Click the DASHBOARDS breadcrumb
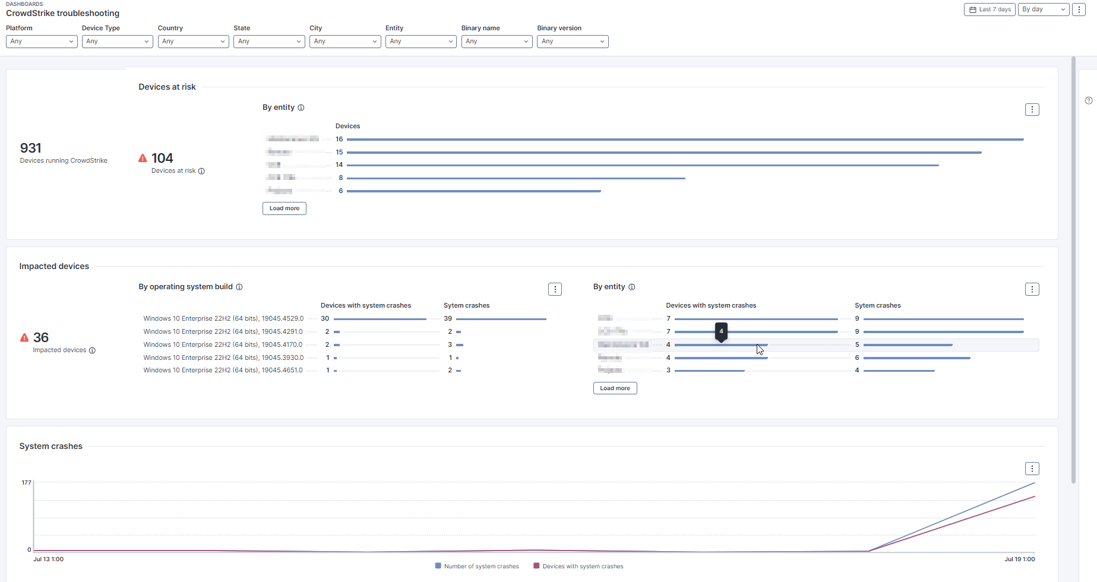The width and height of the screenshot is (1097, 582). [24, 4]
